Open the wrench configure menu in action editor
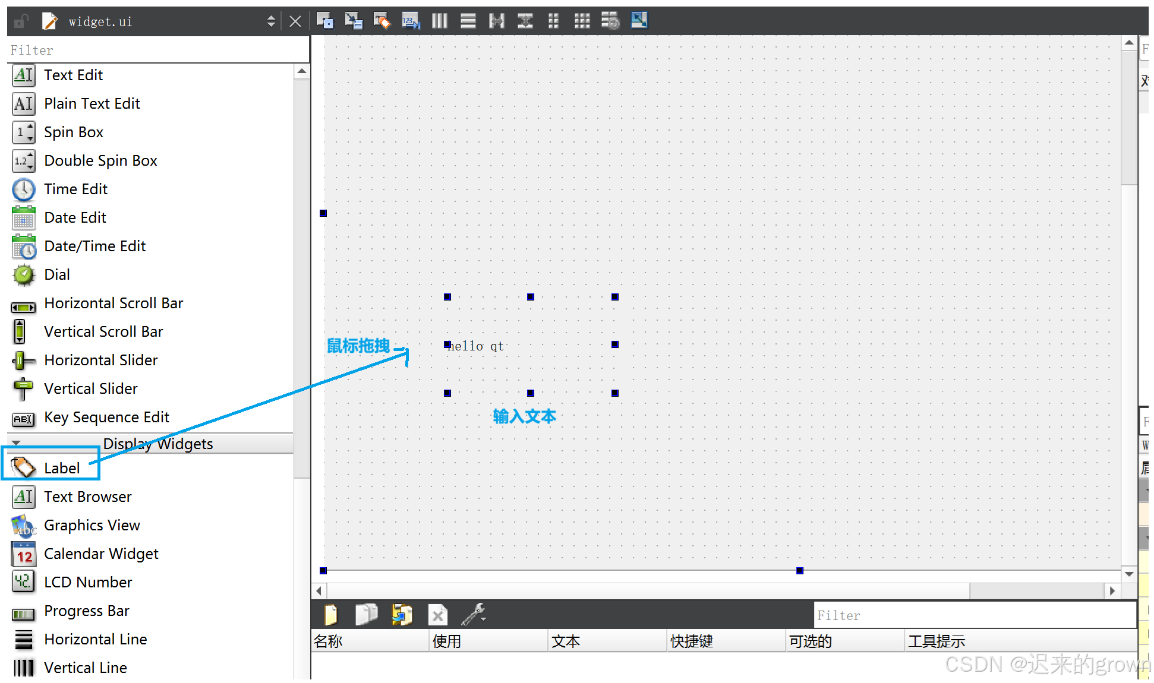The height and width of the screenshot is (683, 1154). click(x=474, y=615)
